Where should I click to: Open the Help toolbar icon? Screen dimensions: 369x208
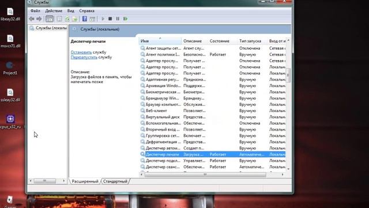85,19
